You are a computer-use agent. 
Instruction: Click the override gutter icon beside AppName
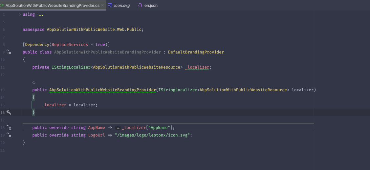coord(9,128)
